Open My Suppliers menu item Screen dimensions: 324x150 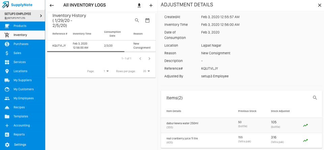[x=23, y=80]
